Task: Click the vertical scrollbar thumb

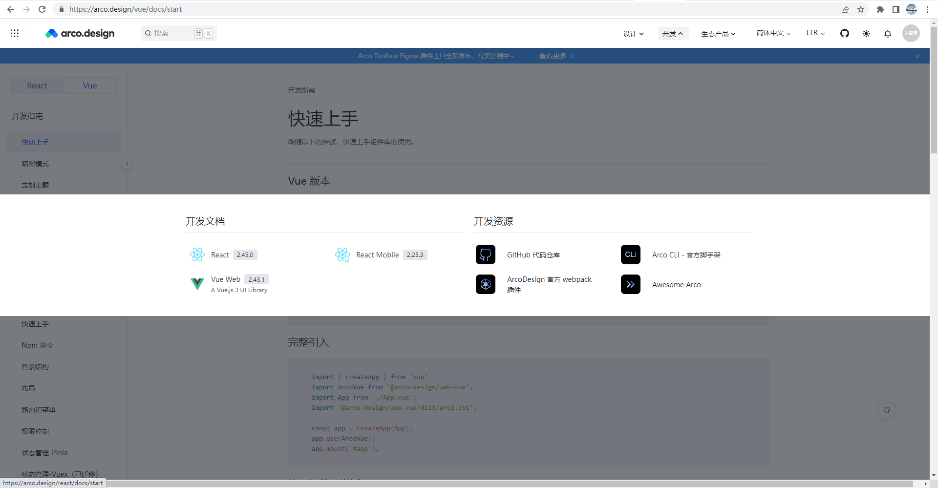Action: click(934, 90)
